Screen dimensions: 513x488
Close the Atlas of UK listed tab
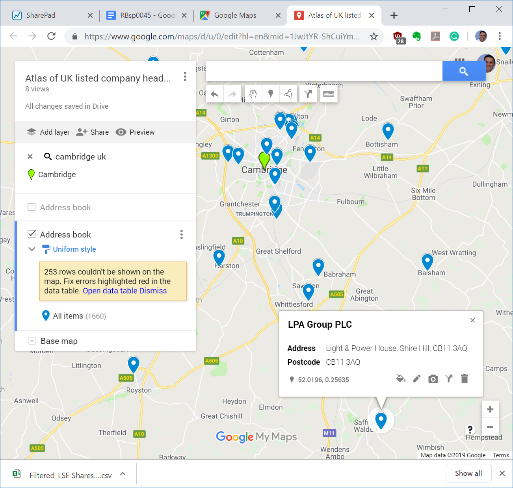(x=372, y=15)
